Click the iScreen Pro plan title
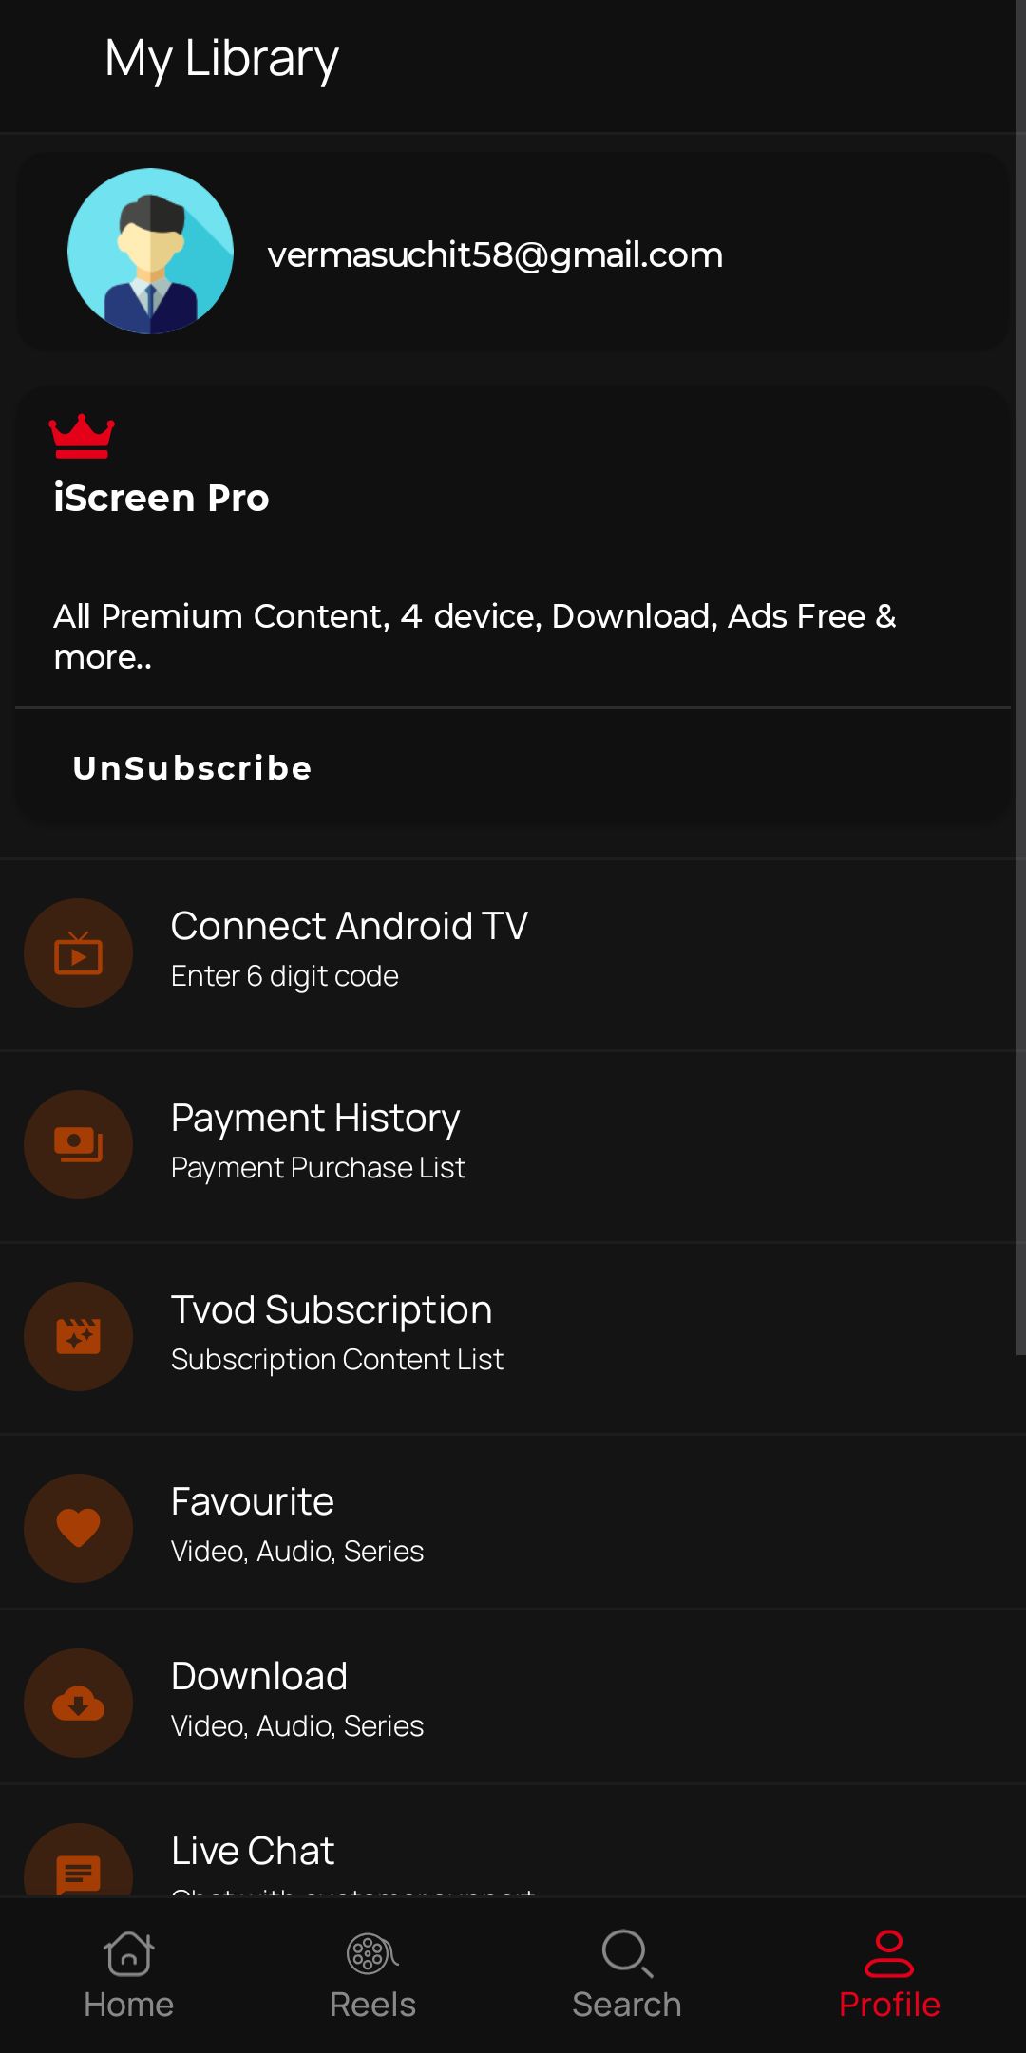1026x2053 pixels. pos(161,498)
